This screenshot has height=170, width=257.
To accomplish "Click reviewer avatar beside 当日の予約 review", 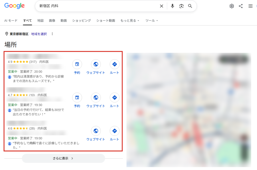I will coord(10,110).
